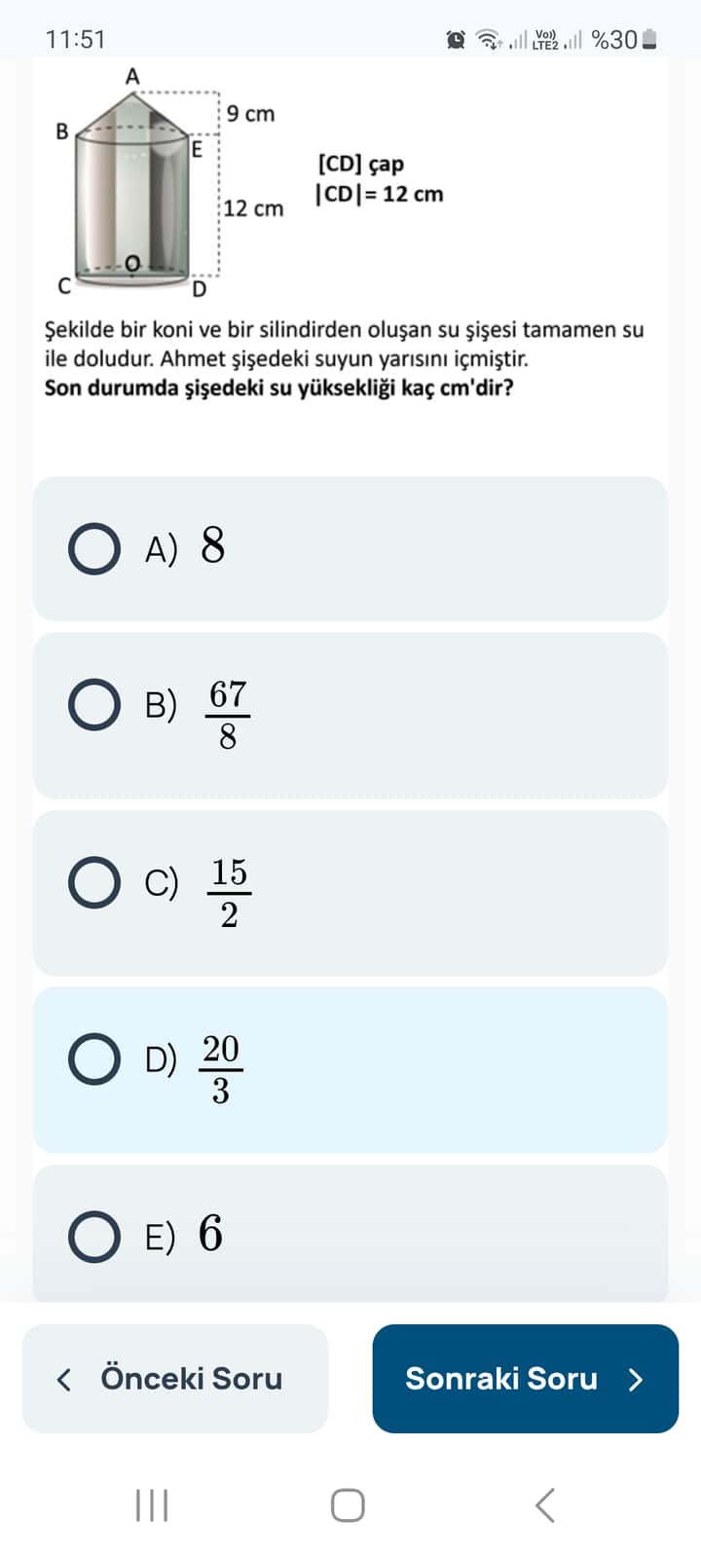Tap the 11:51 clock in status bar

click(75, 40)
